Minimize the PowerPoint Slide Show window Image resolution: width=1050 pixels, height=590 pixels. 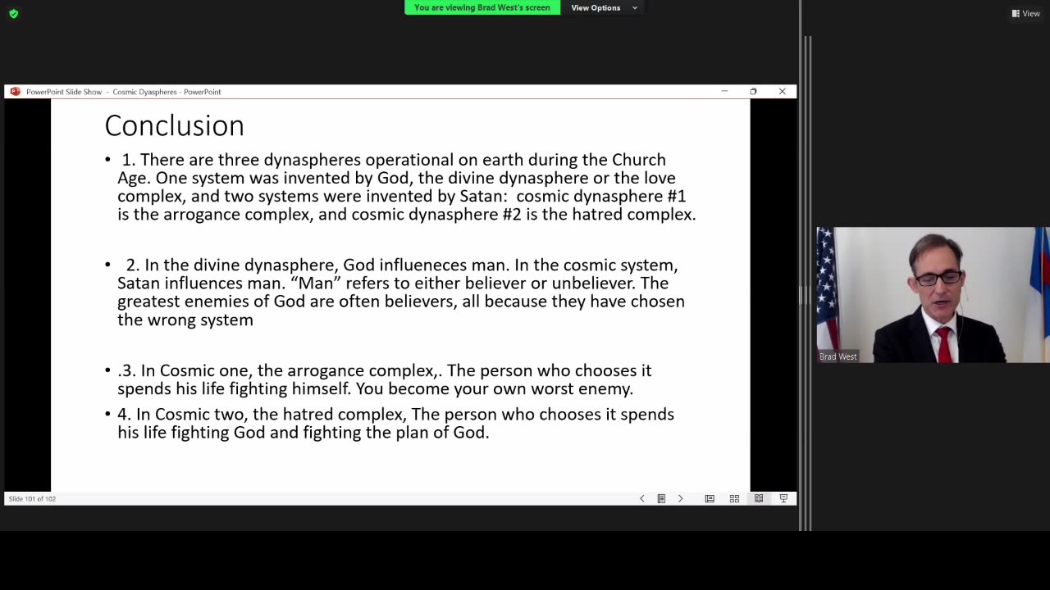tap(724, 91)
